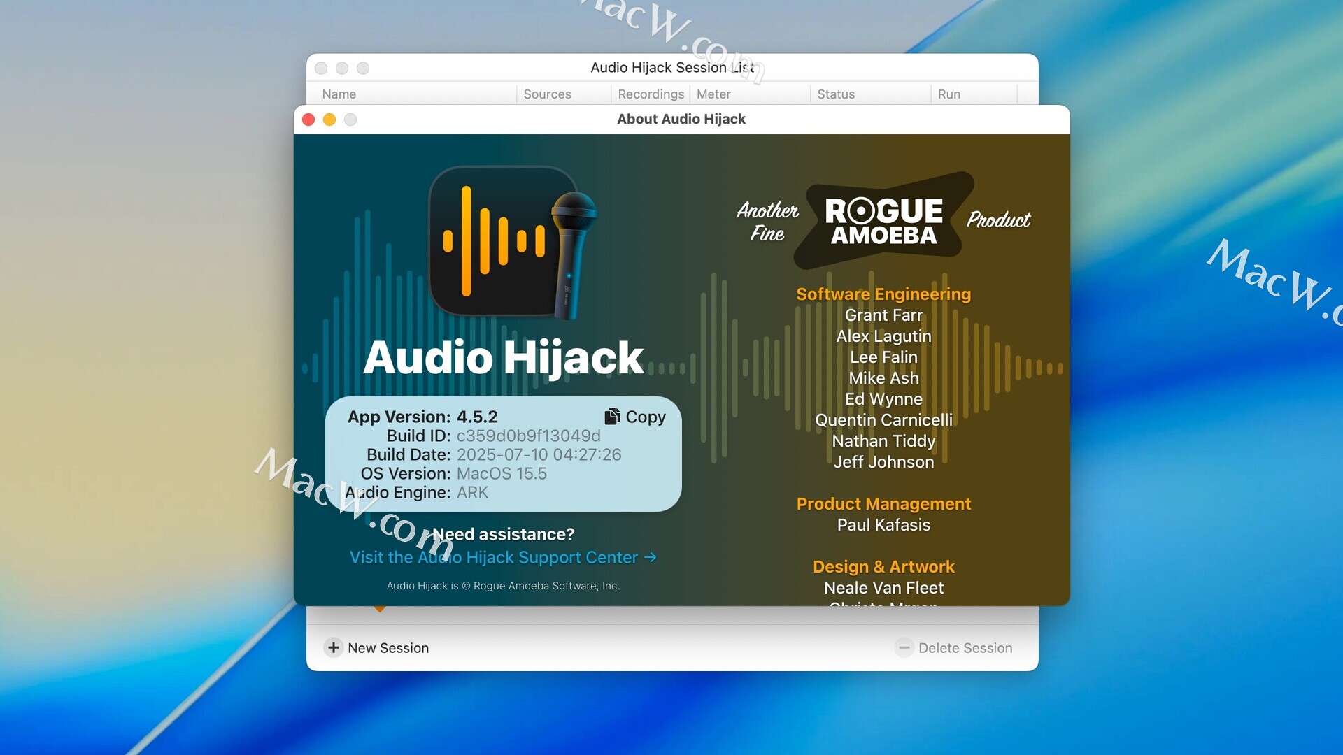Click the name Ed Wynne
1343x755 pixels.
pyautogui.click(x=883, y=399)
